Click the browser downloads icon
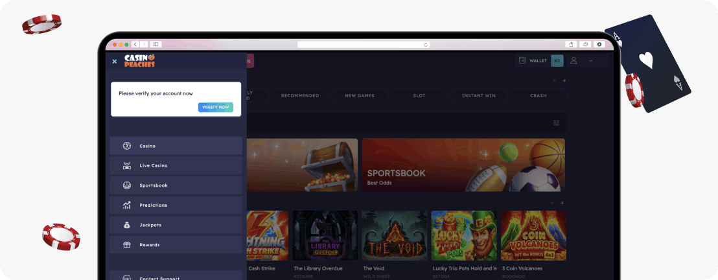 coord(599,45)
